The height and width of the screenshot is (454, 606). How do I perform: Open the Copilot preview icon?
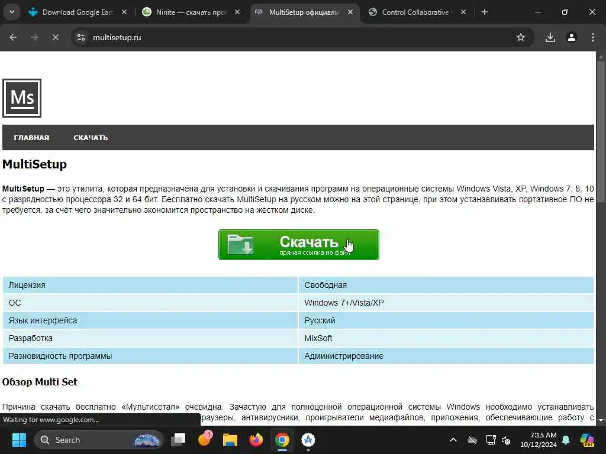[587, 440]
